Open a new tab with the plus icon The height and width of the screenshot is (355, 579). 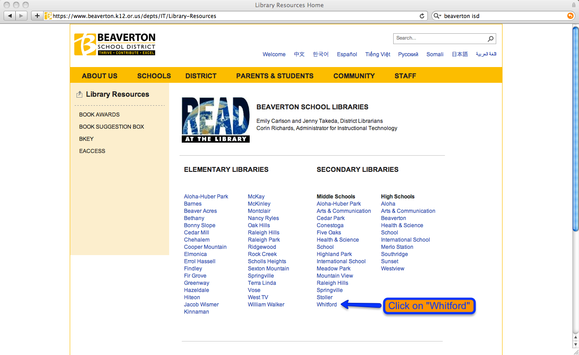click(x=37, y=15)
